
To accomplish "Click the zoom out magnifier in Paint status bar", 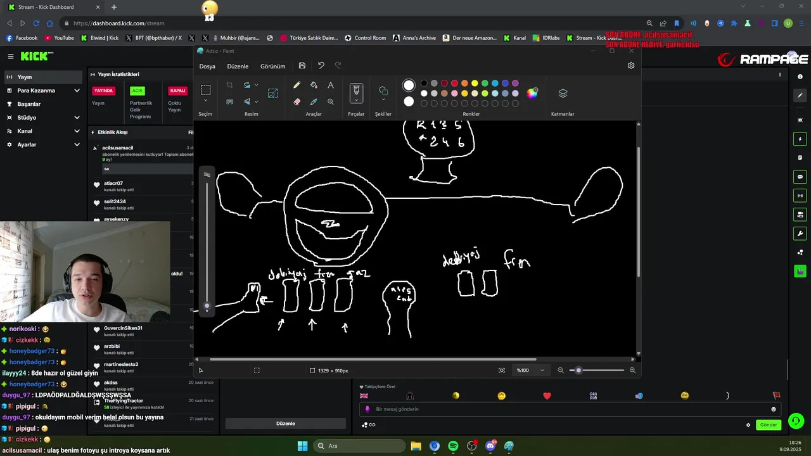I will tap(561, 370).
